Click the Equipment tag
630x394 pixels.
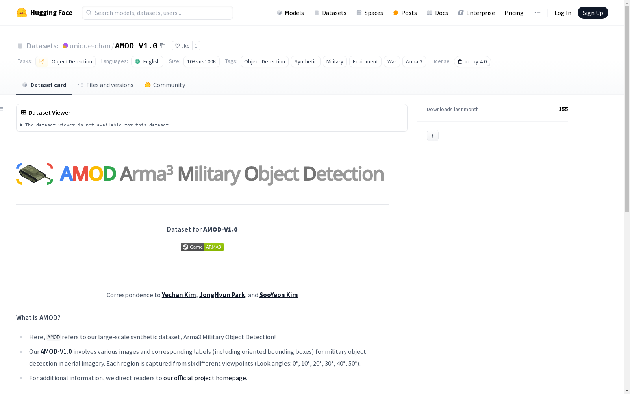(365, 61)
